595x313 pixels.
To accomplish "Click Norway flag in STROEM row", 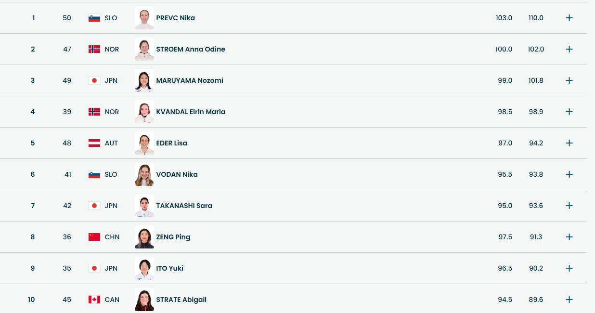I will pos(94,49).
